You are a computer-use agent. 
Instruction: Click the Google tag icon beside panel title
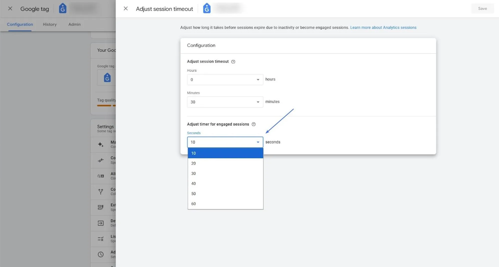pyautogui.click(x=207, y=8)
